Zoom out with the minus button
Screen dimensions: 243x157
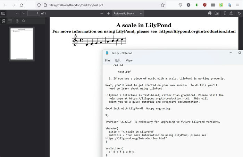[x=102, y=13]
